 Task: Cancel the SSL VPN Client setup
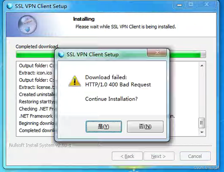coord(195,156)
